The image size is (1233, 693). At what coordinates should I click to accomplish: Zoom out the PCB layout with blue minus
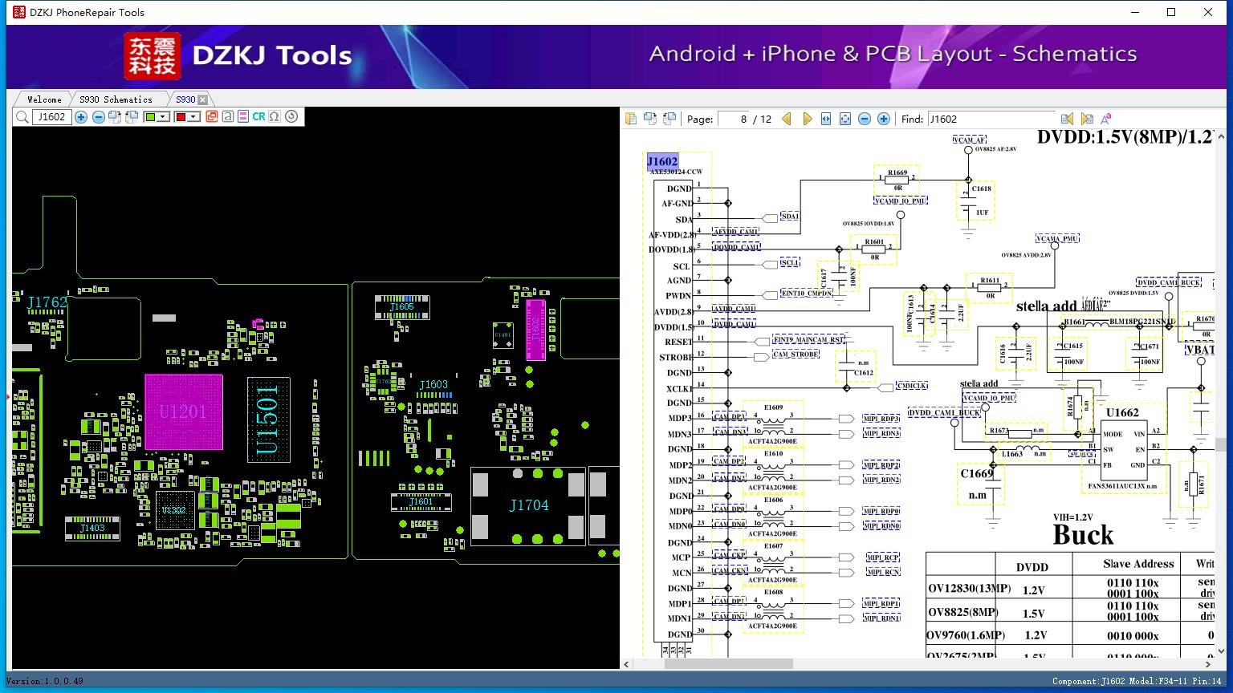(98, 117)
